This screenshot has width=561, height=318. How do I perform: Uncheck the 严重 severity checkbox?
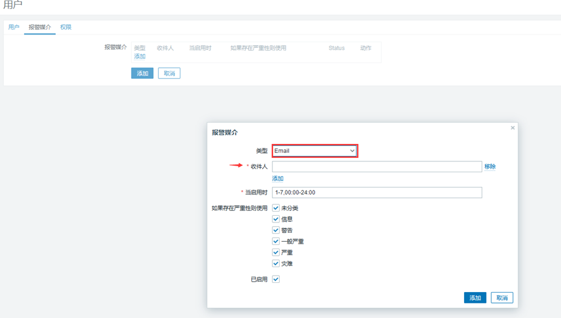(276, 252)
